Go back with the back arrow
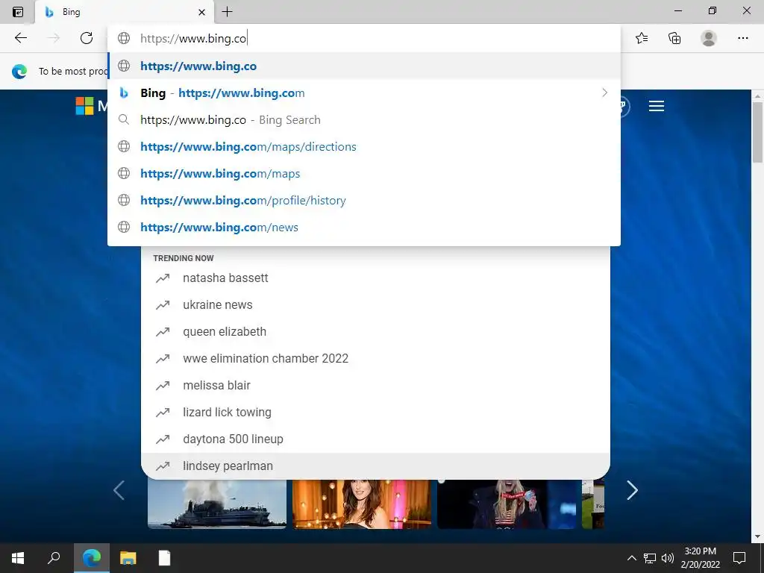This screenshot has width=764, height=573. point(20,38)
